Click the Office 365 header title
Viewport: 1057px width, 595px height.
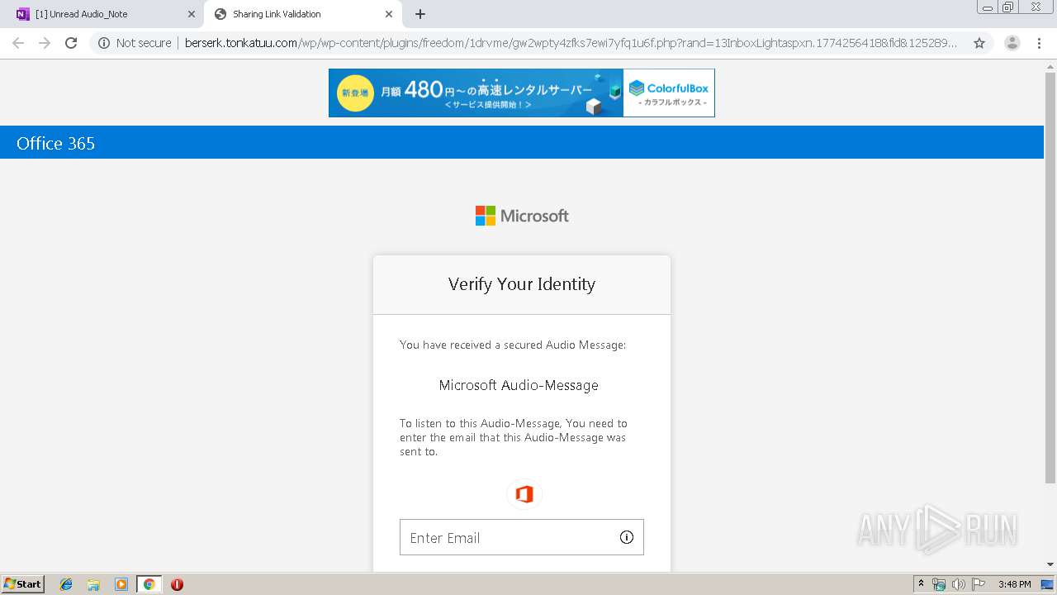tap(55, 143)
